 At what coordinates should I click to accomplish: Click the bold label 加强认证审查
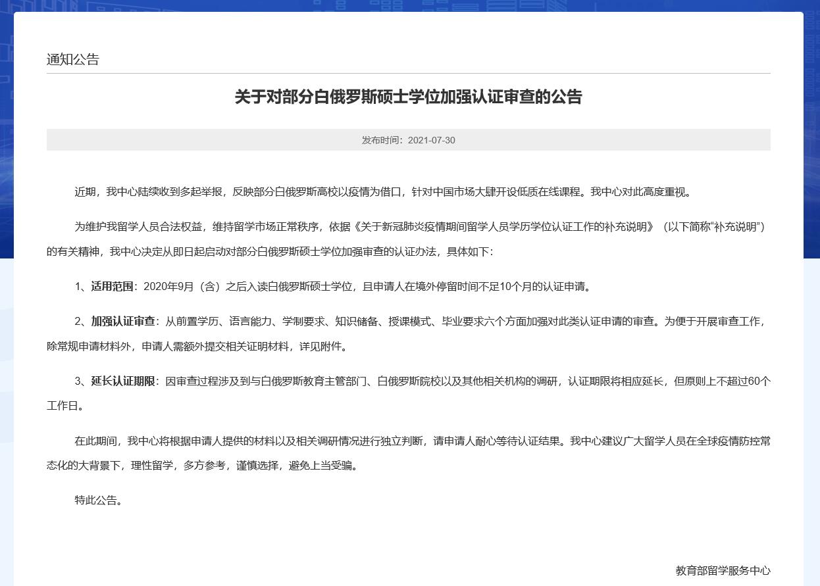pyautogui.click(x=123, y=322)
